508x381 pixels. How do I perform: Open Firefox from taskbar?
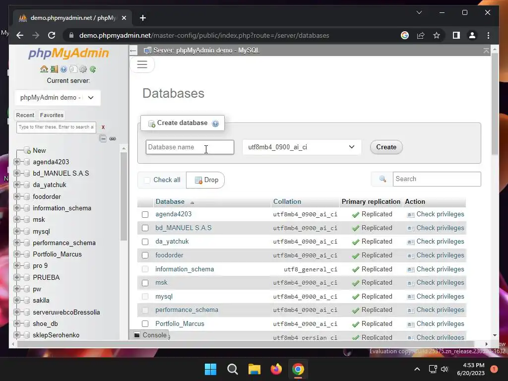[x=276, y=369]
